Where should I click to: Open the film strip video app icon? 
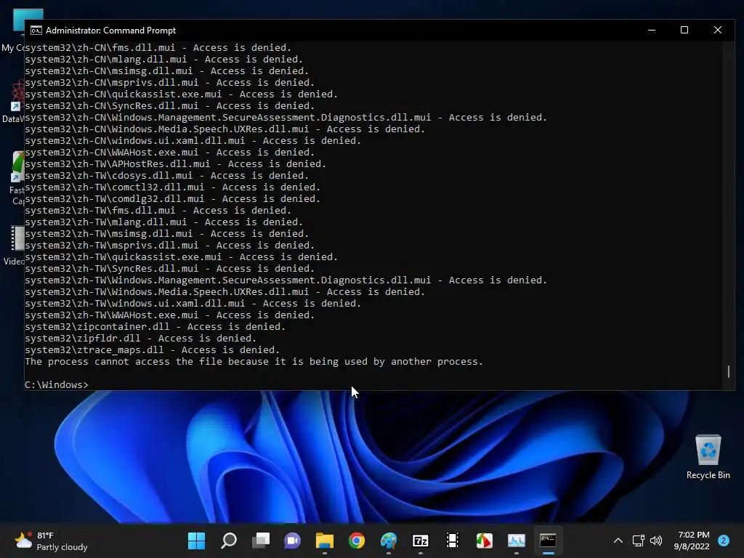(x=452, y=541)
